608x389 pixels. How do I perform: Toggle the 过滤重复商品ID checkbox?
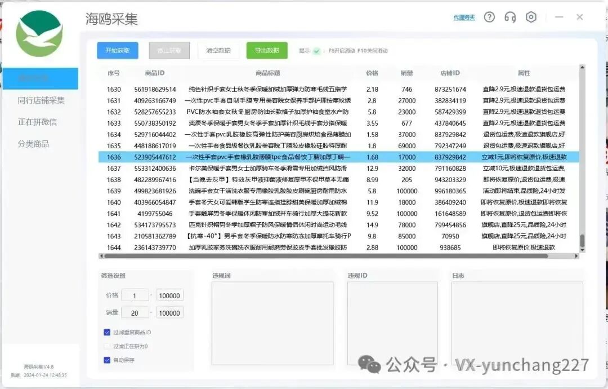(107, 332)
